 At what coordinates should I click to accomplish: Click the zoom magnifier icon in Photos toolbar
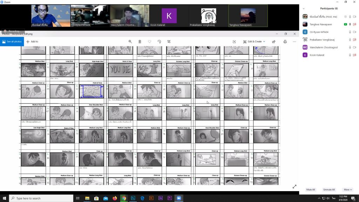pyautogui.click(x=130, y=41)
